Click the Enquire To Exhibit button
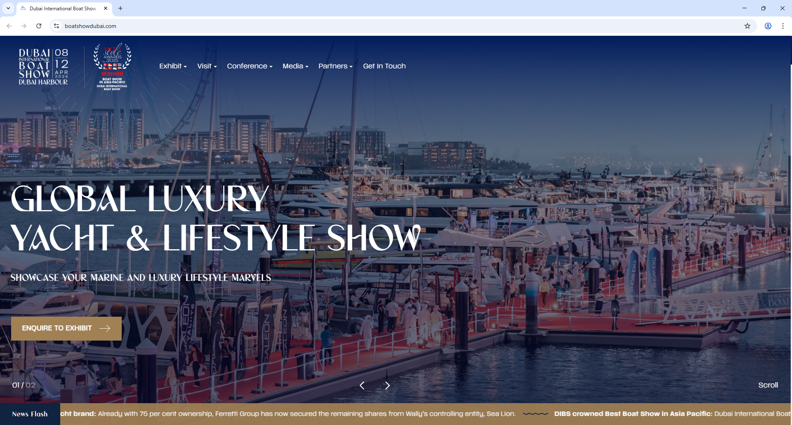792x425 pixels. click(66, 328)
